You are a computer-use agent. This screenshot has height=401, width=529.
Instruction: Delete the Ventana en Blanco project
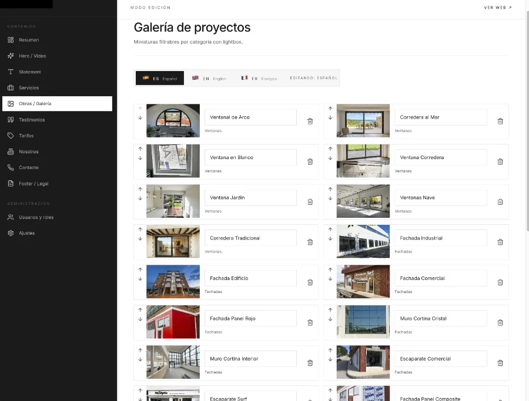pos(310,161)
